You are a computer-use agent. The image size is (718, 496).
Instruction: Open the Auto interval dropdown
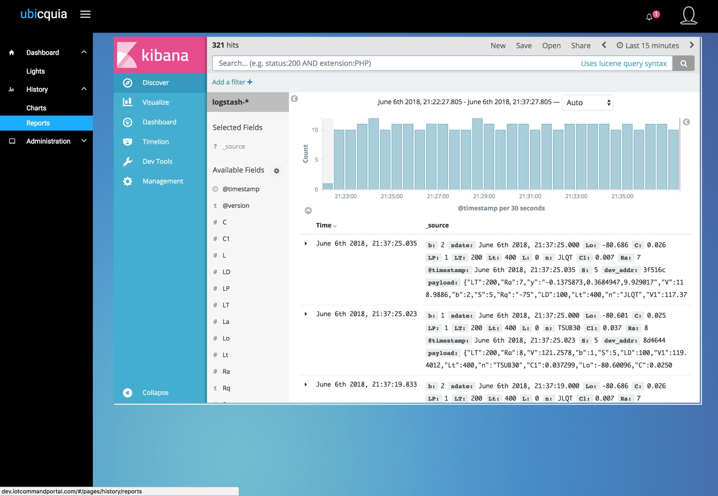(x=587, y=103)
